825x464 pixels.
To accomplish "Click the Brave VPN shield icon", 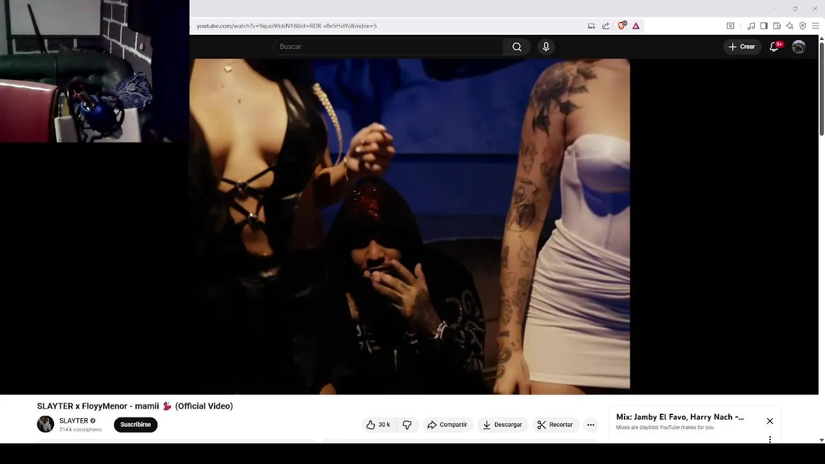I will coord(802,26).
